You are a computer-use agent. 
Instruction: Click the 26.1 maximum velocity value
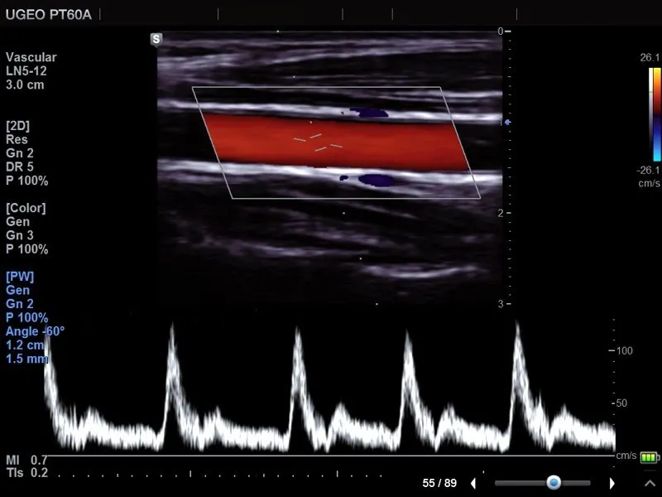(648, 58)
